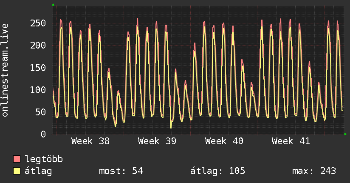The width and height of the screenshot is (350, 183).
Task: Click the 'most: 54' current value
Action: [121, 171]
